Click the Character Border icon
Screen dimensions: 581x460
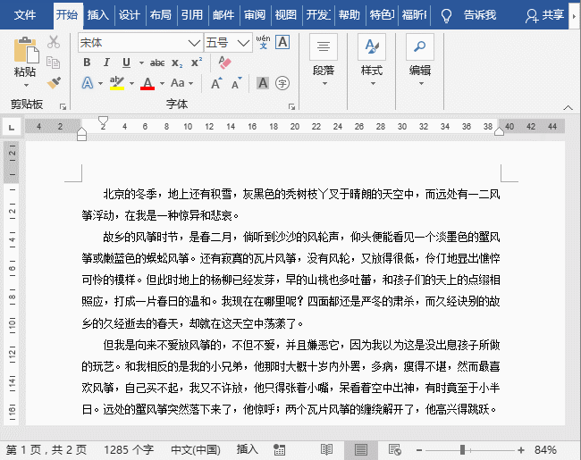[282, 42]
